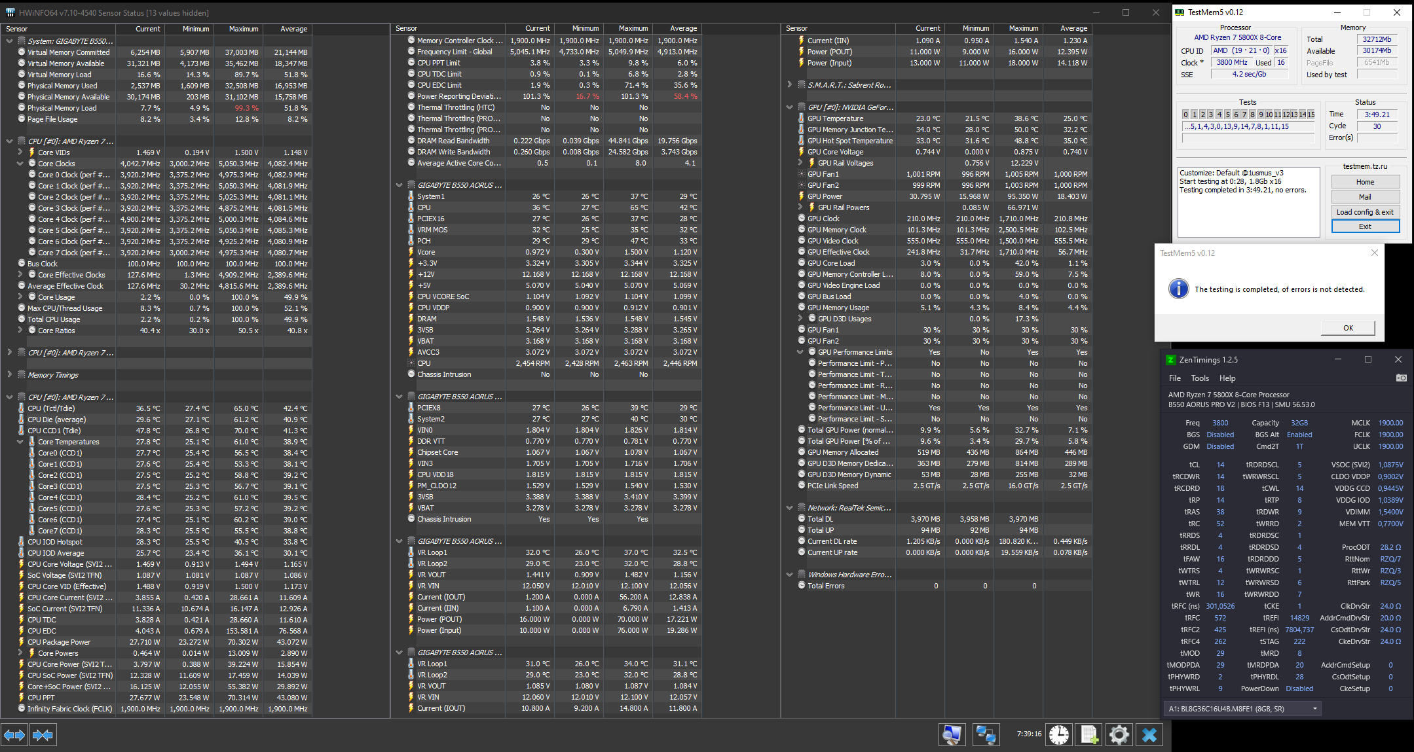
Task: Collapse the System GIGABYTE B550 sensor group
Action: point(9,41)
